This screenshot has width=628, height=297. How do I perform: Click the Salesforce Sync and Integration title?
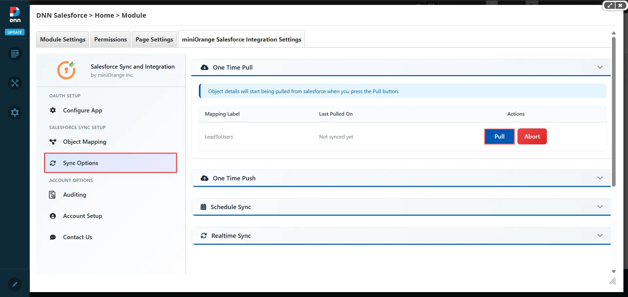coord(132,66)
